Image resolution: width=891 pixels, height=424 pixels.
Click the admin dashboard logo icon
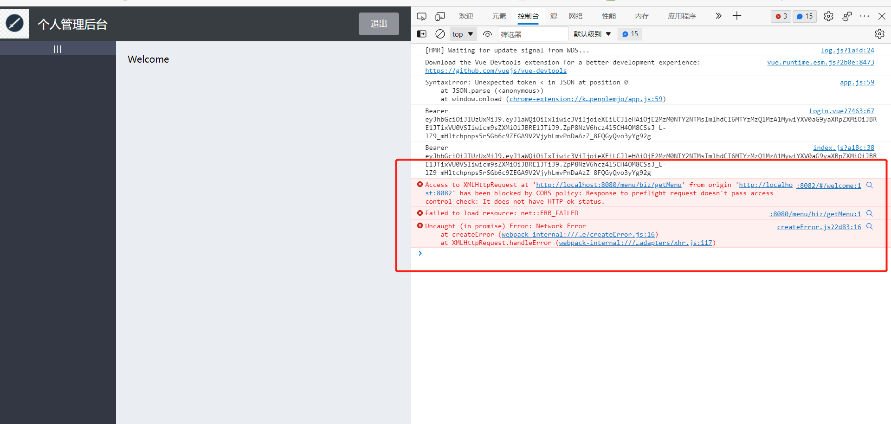coord(14,24)
